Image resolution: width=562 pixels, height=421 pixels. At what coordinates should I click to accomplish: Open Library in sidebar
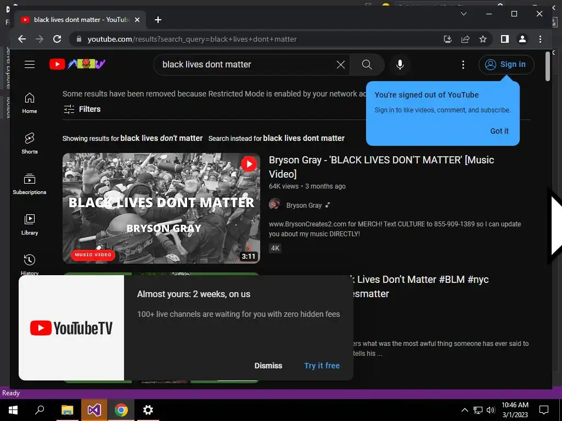30,224
